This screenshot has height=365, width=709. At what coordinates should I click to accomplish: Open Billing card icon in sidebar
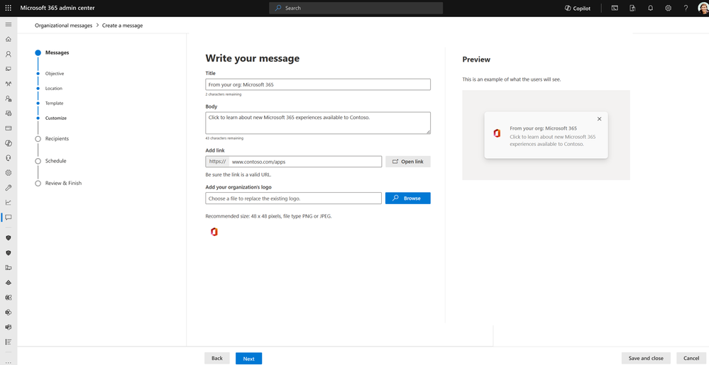point(8,128)
